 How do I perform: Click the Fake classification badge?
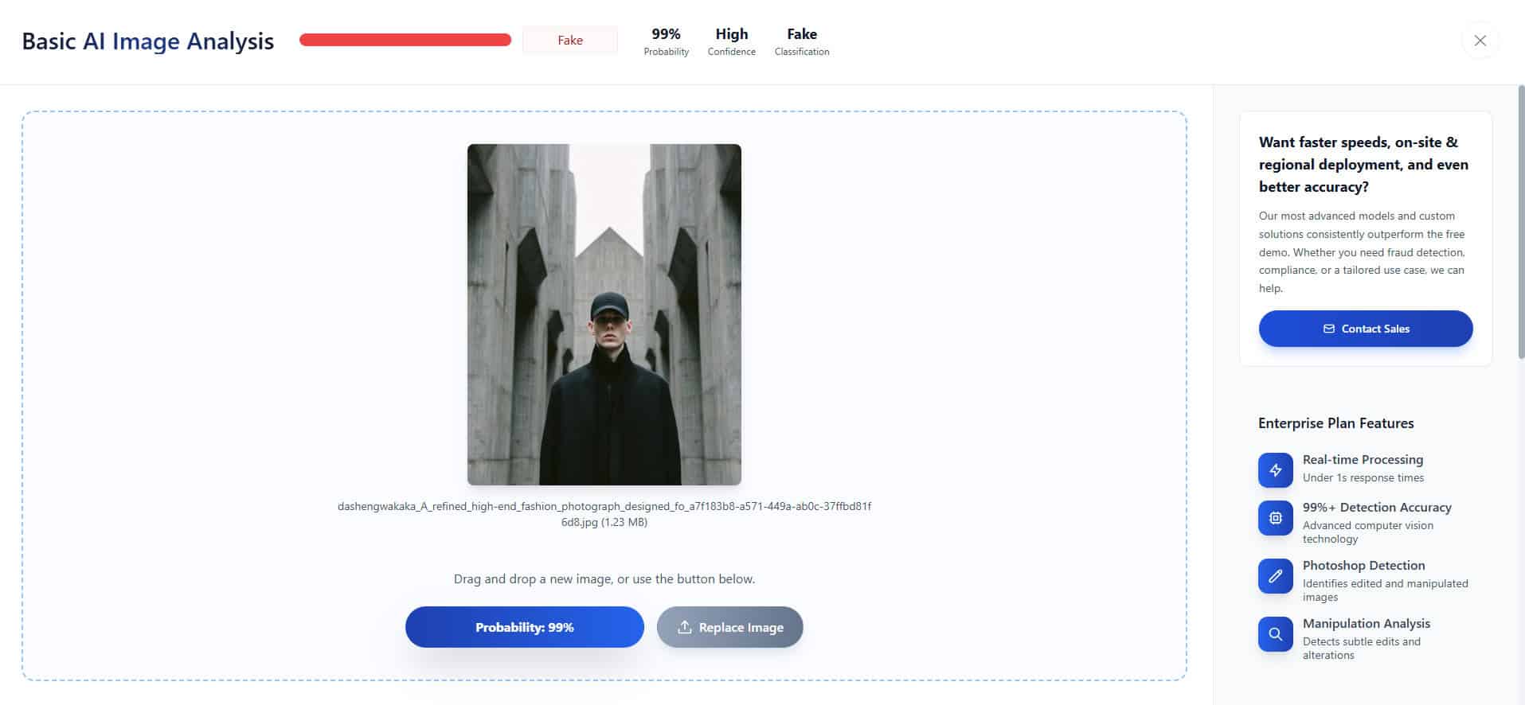(569, 41)
